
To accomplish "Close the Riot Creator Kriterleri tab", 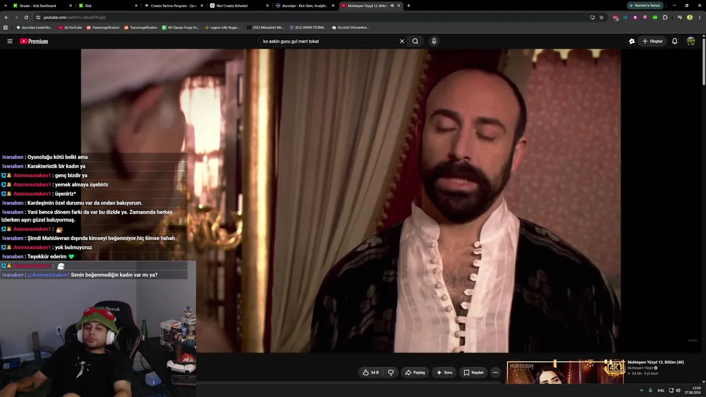I will [268, 6].
